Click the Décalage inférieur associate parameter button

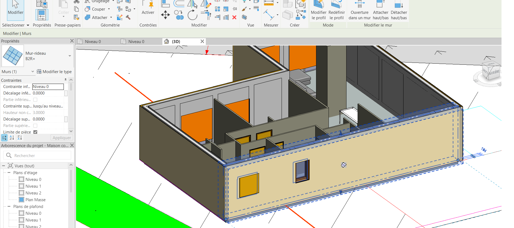(66, 93)
